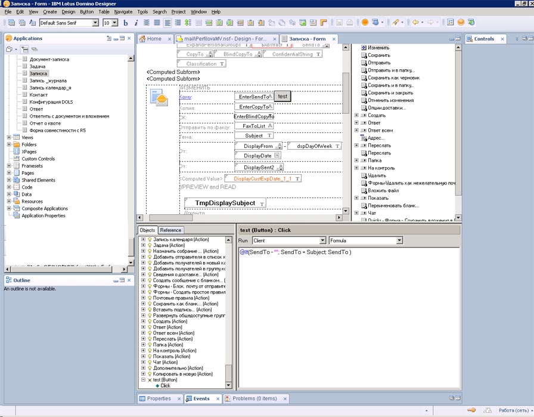Select the Отправить action in action list

click(379, 63)
